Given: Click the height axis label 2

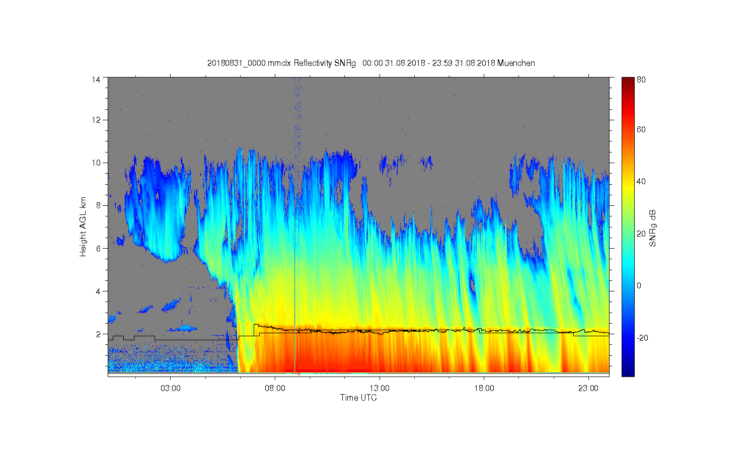Looking at the screenshot, I should (98, 334).
